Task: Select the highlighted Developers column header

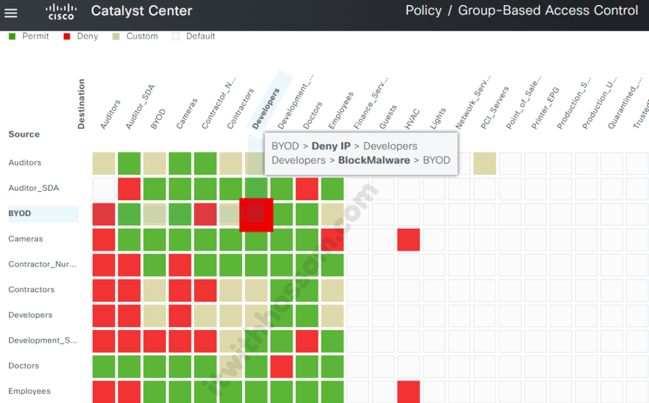Action: tap(266, 108)
